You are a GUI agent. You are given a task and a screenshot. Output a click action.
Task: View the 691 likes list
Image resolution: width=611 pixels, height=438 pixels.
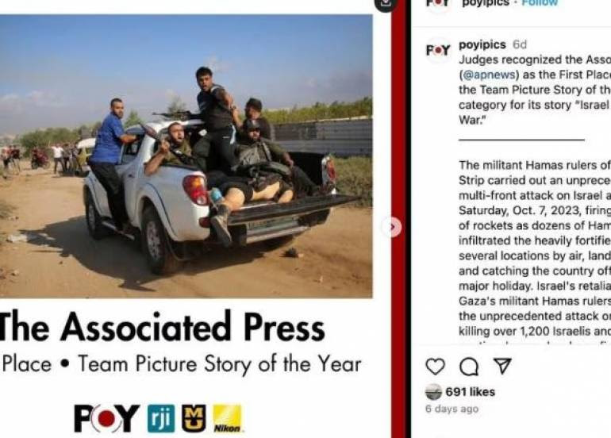coord(471,392)
